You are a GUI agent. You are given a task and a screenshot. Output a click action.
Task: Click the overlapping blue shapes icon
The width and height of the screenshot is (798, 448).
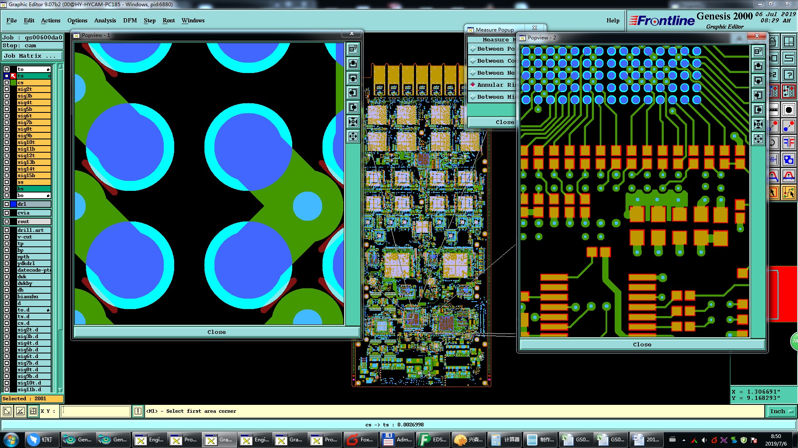click(x=788, y=159)
